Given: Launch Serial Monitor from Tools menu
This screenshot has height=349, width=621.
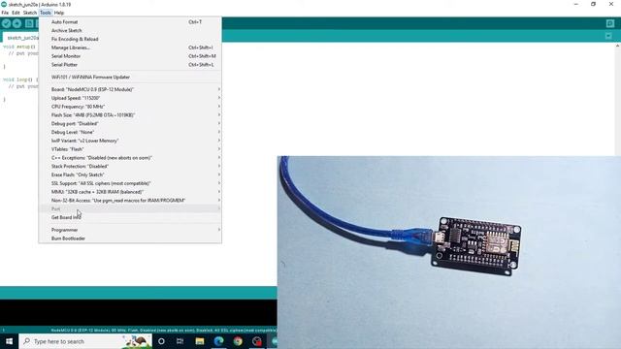Looking at the screenshot, I should click(x=130, y=56).
